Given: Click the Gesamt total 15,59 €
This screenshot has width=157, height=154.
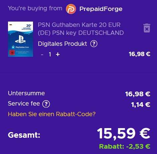Looking at the screenshot, I should (124, 133).
